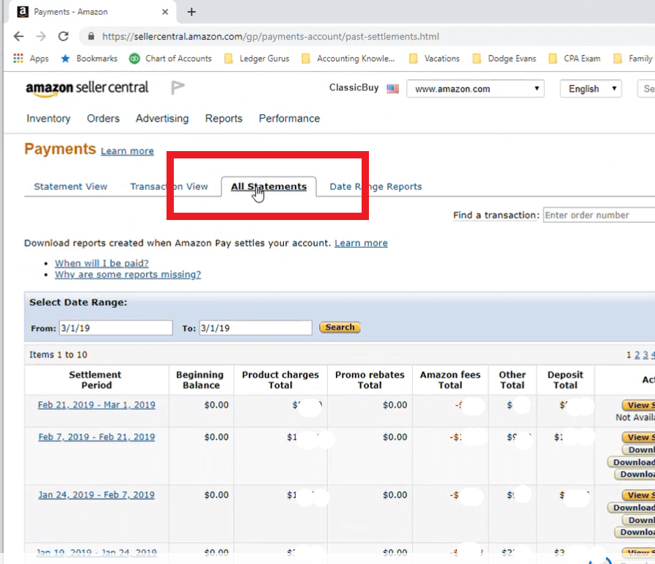Click the Beginning Balance column header
Screen dimensions: 655x564
200,380
